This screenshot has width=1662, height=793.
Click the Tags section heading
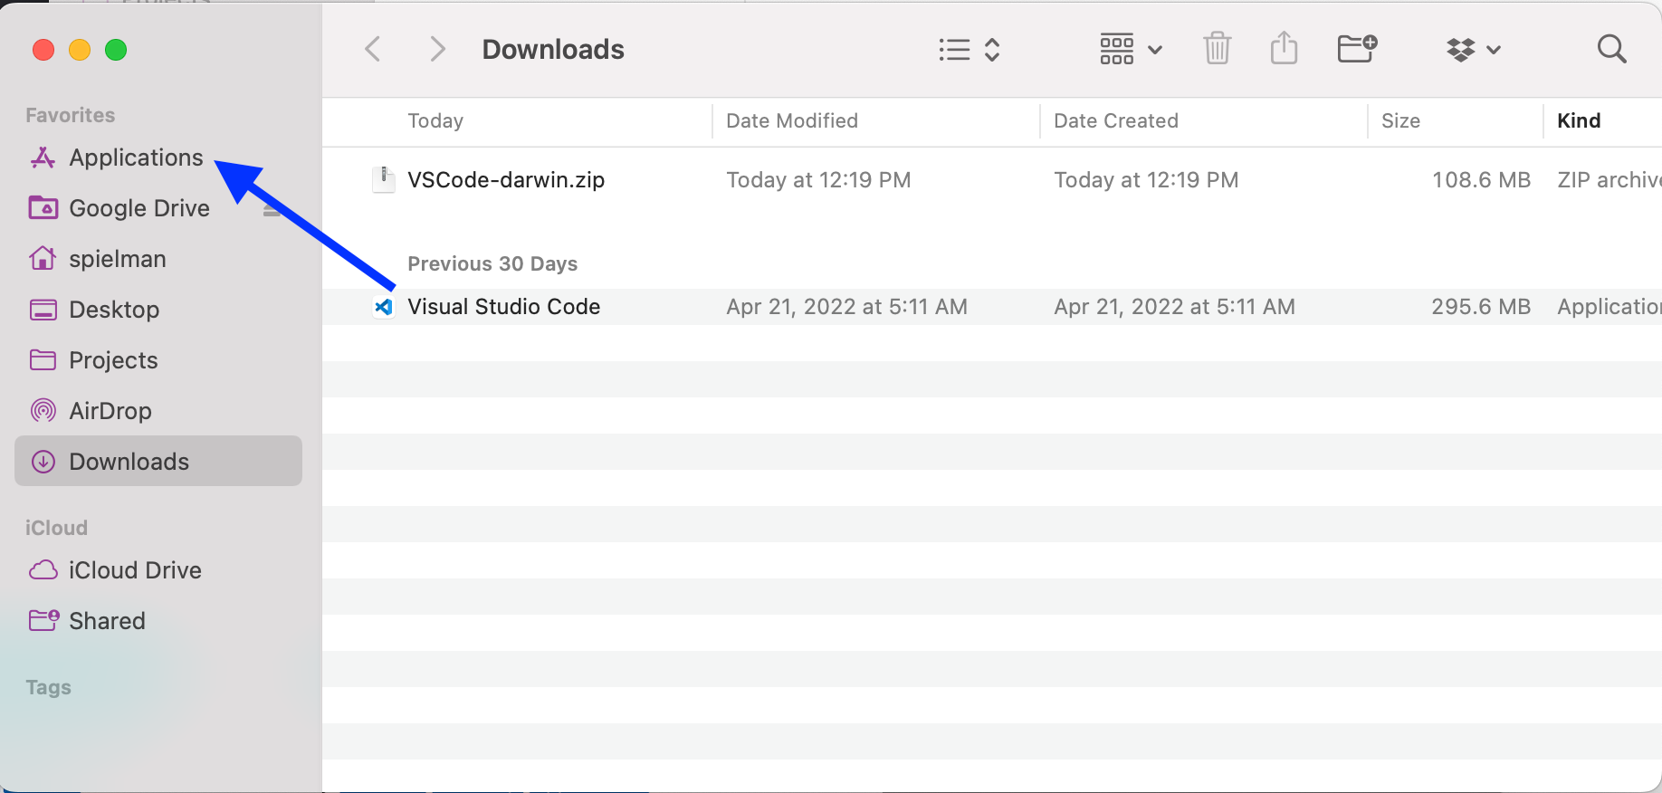coord(48,687)
